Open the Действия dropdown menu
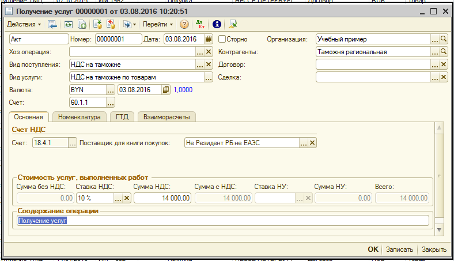 (24, 24)
